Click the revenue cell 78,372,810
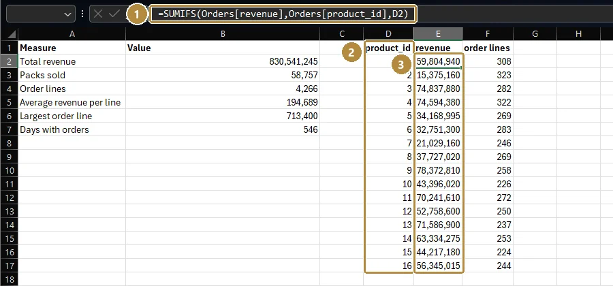Image resolution: width=613 pixels, height=286 pixels. (x=438, y=170)
